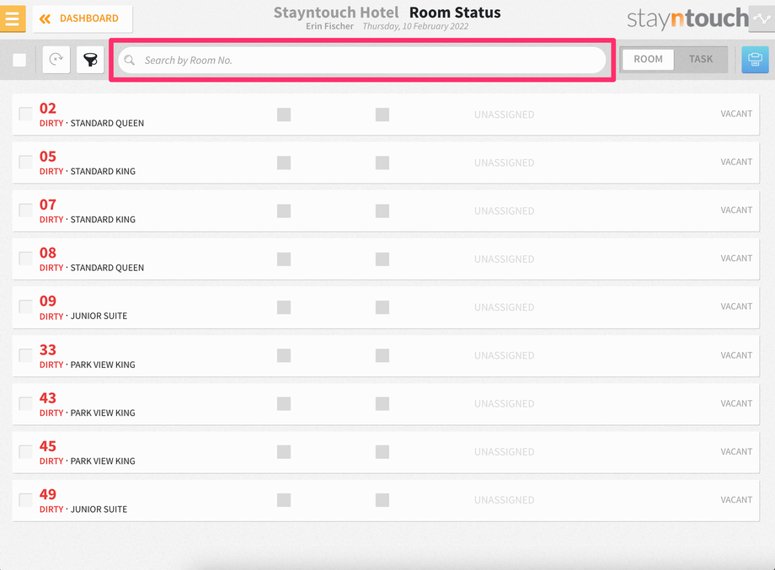The width and height of the screenshot is (775, 570).
Task: Switch to the ROOM view tab
Action: pos(648,59)
